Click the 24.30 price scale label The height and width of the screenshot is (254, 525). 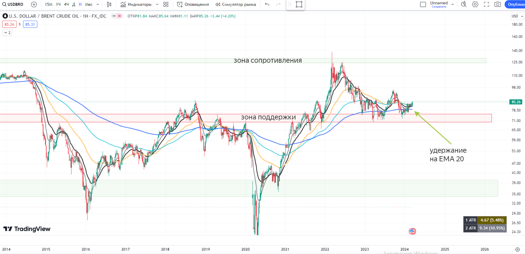tap(516, 232)
